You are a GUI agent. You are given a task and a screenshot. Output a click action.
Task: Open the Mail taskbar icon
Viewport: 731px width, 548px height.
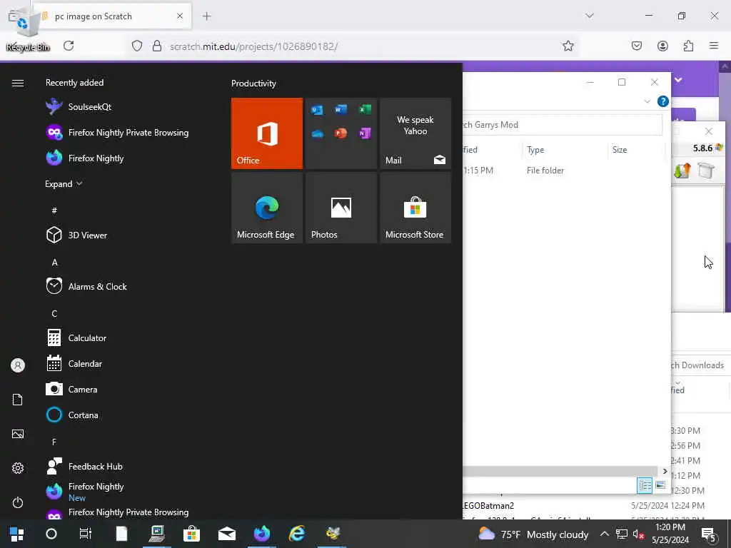[226, 534]
